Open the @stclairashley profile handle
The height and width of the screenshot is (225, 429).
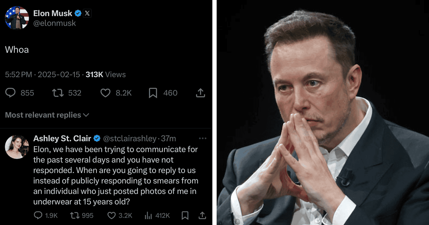130,139
